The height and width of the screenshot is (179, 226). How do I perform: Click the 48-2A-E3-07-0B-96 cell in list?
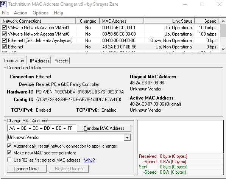point(119,47)
